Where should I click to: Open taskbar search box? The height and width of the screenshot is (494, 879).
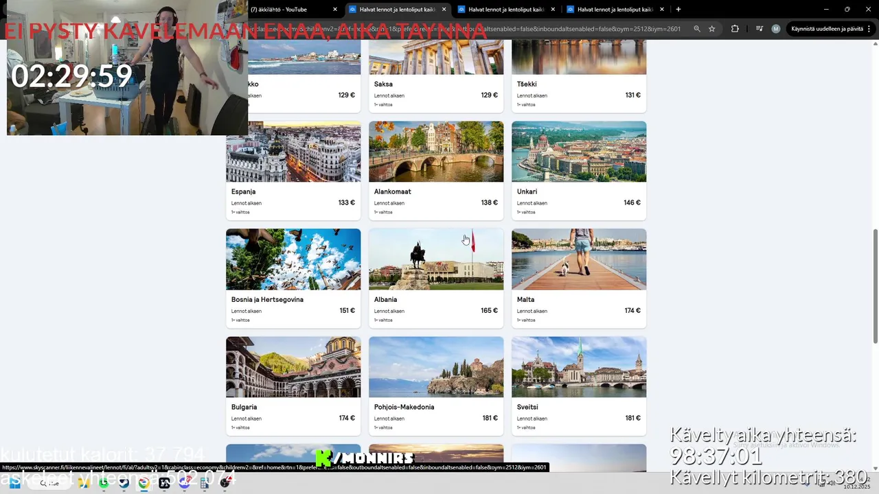(x=49, y=483)
